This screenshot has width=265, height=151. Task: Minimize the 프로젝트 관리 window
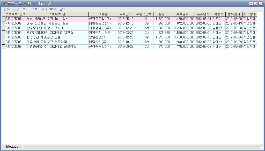tap(251, 4)
